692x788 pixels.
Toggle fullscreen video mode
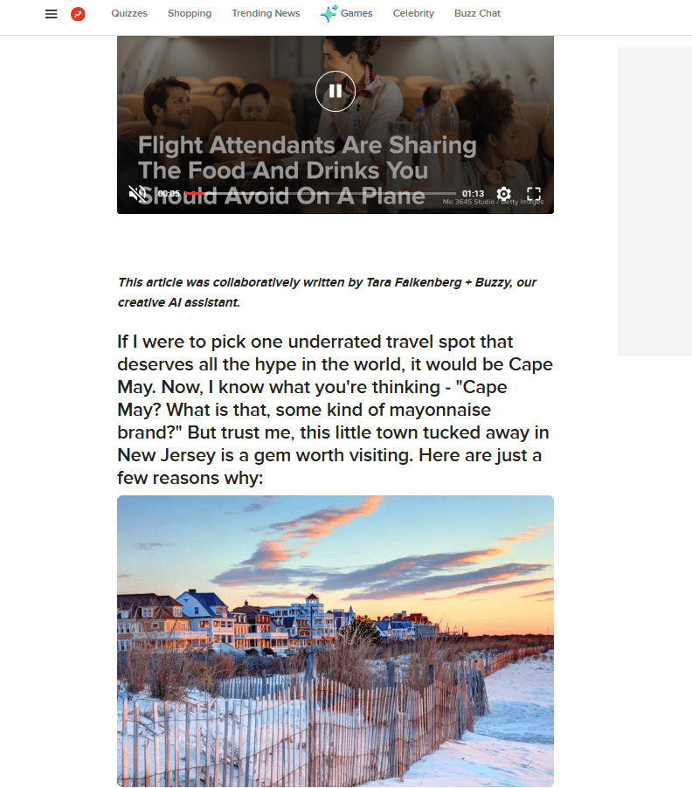click(534, 193)
